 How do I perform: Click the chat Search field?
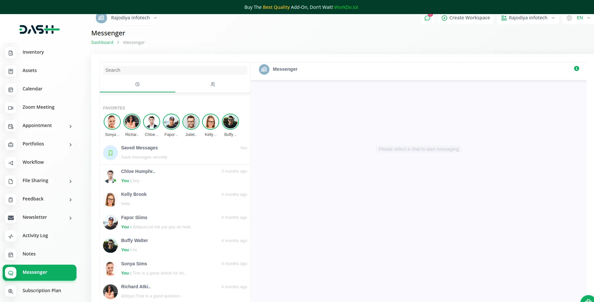pyautogui.click(x=175, y=70)
